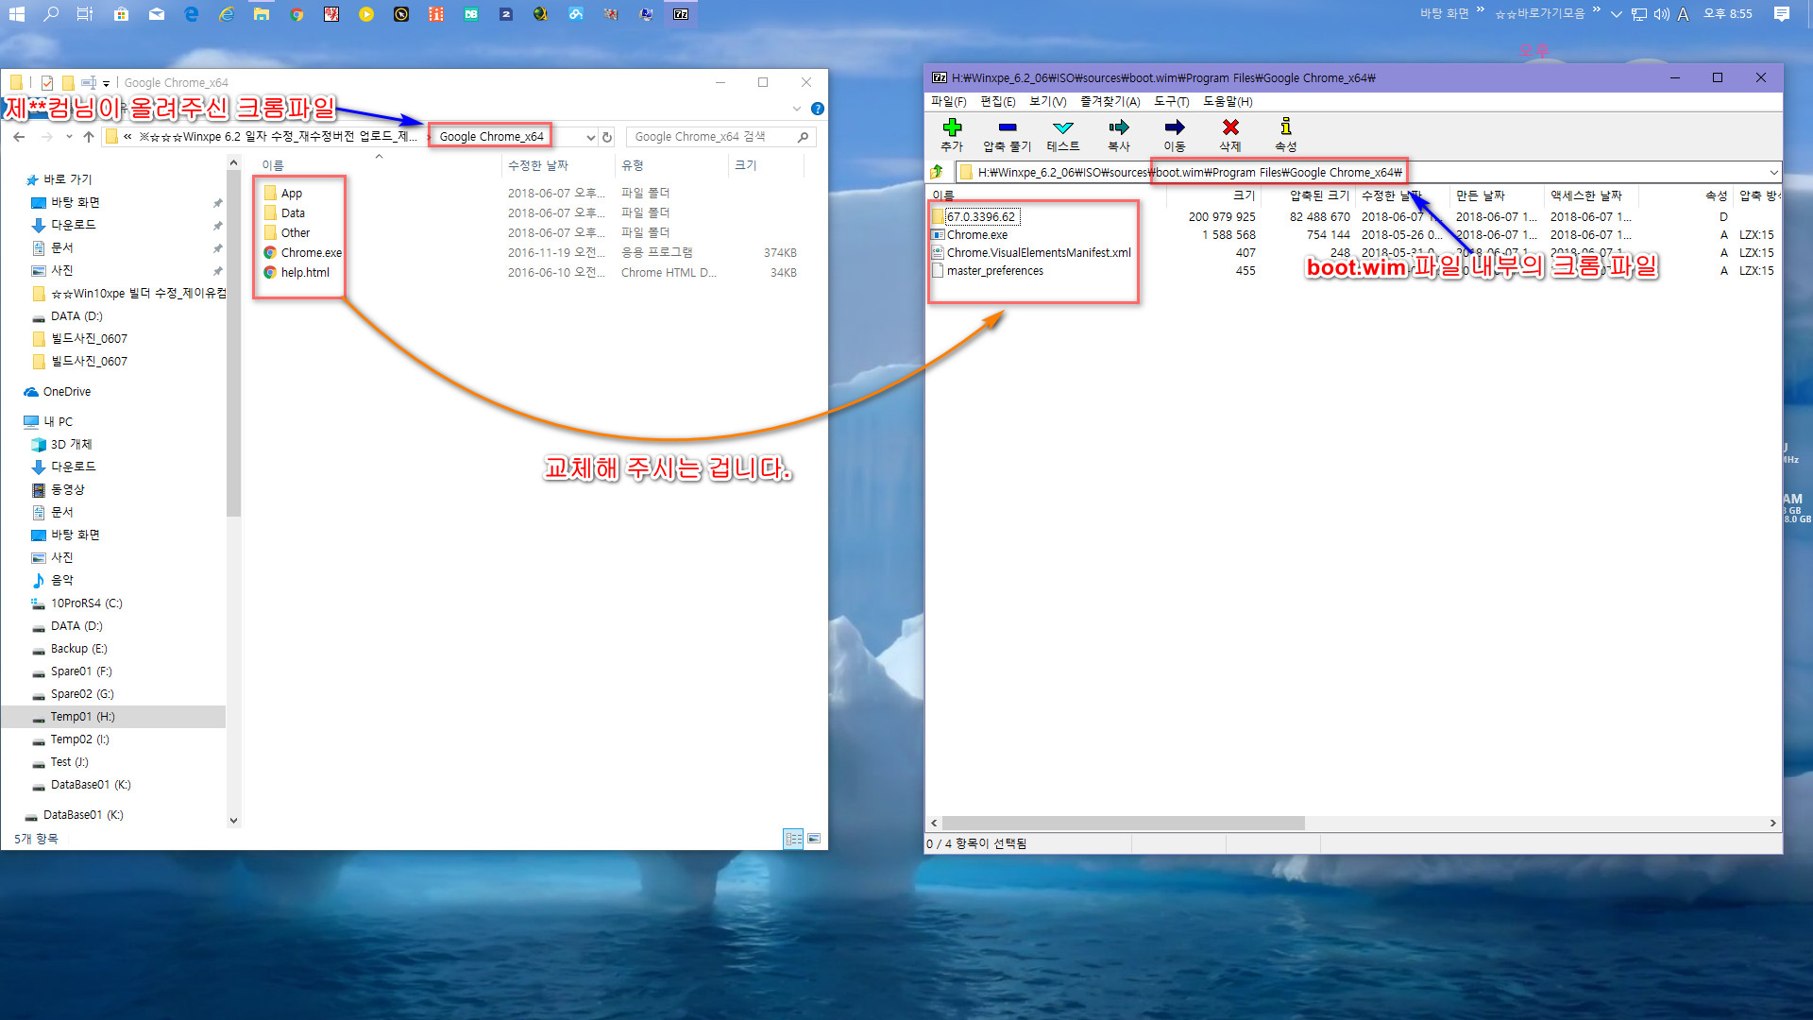This screenshot has height=1020, width=1813.
Task: Open Task View on taskbar
Action: (85, 14)
